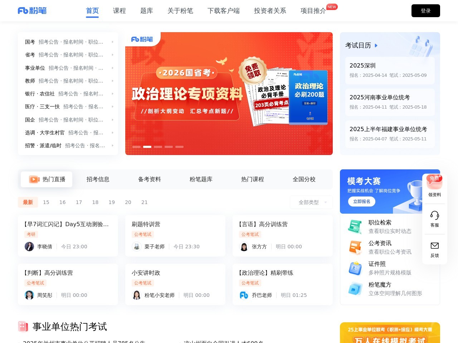This screenshot has height=343, width=458.
Task: Open 证件照 icon
Action: [355, 268]
